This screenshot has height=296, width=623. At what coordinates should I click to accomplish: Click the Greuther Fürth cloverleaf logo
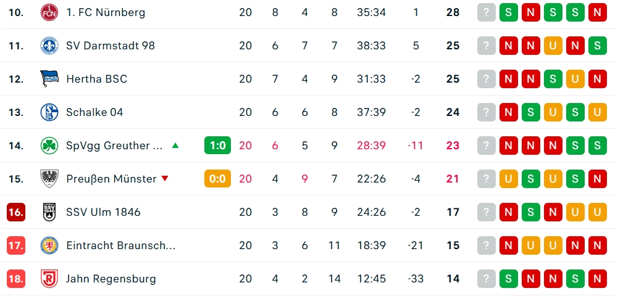[x=49, y=146]
